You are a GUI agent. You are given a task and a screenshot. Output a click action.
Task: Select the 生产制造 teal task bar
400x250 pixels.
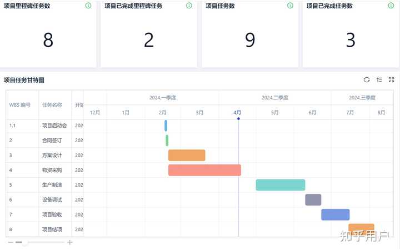pos(280,185)
